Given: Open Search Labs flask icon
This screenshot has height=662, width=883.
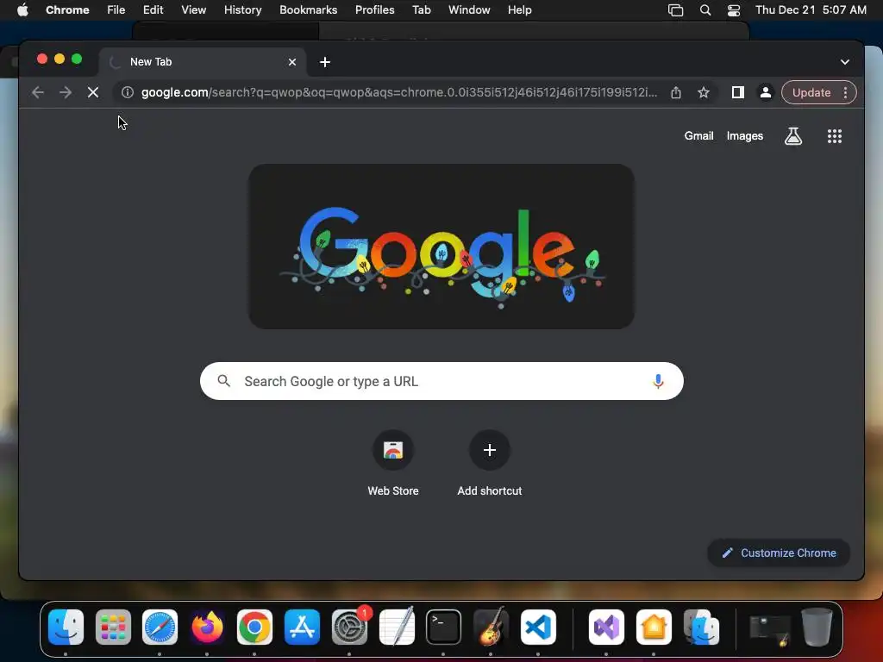Looking at the screenshot, I should coord(793,135).
